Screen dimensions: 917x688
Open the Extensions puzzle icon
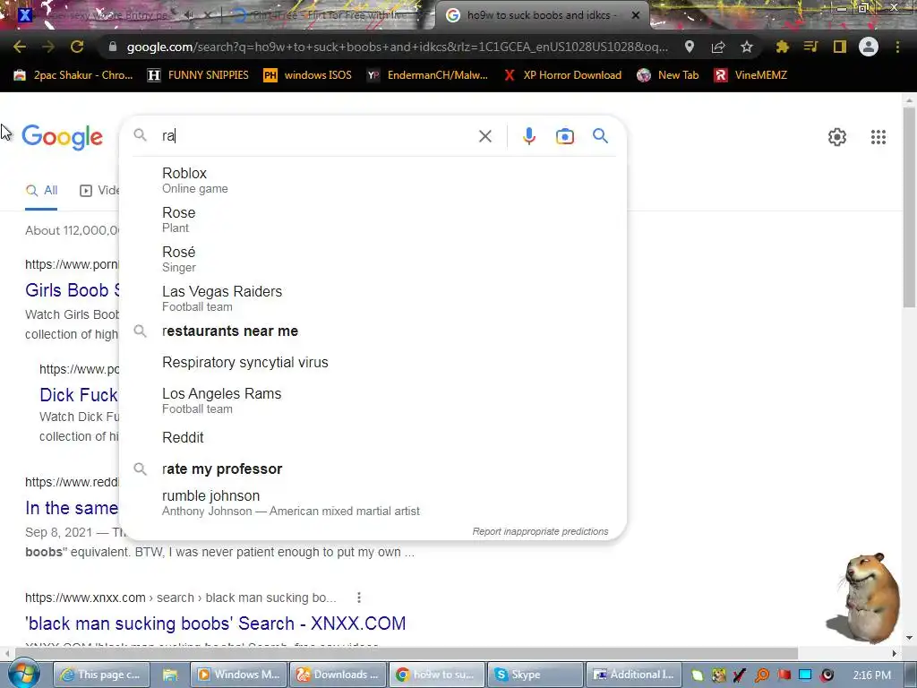tap(783, 47)
